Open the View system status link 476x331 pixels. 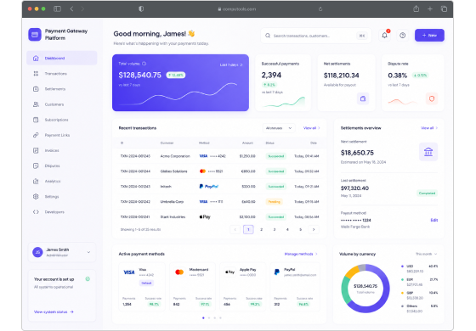54,311
